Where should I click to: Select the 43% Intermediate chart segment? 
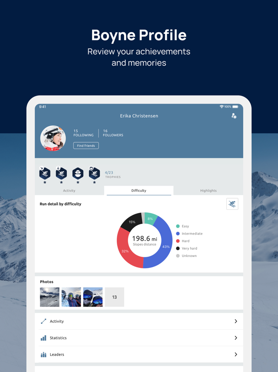(166, 247)
